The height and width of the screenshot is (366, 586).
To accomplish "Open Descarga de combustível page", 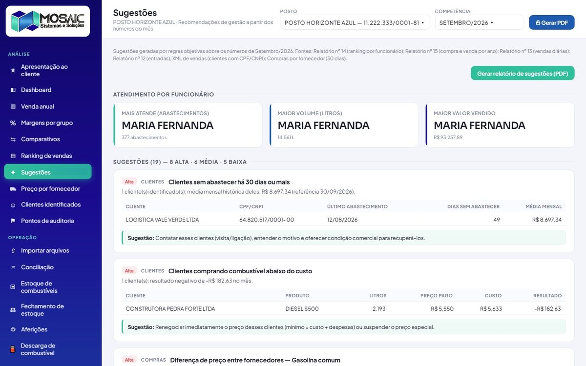I will [x=48, y=349].
